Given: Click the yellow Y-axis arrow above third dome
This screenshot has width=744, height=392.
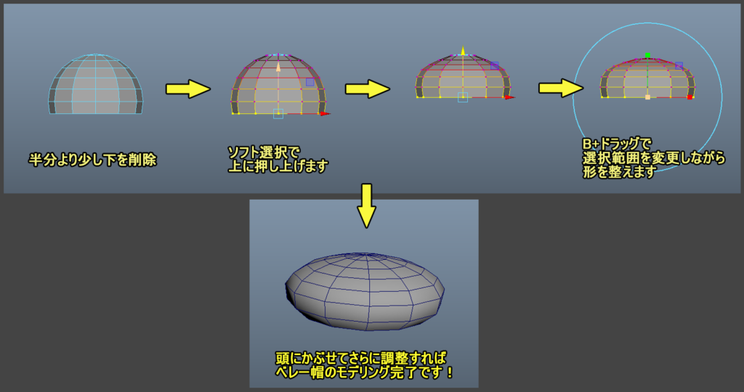Looking at the screenshot, I should pos(463,51).
